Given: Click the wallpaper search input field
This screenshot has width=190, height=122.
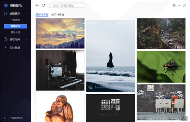Looking at the screenshot, I should tap(66, 6).
